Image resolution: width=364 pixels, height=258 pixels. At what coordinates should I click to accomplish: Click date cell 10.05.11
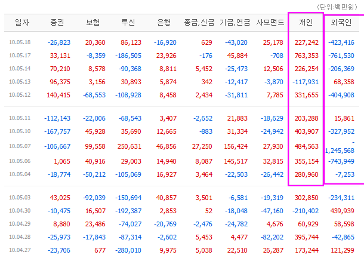click(x=20, y=118)
